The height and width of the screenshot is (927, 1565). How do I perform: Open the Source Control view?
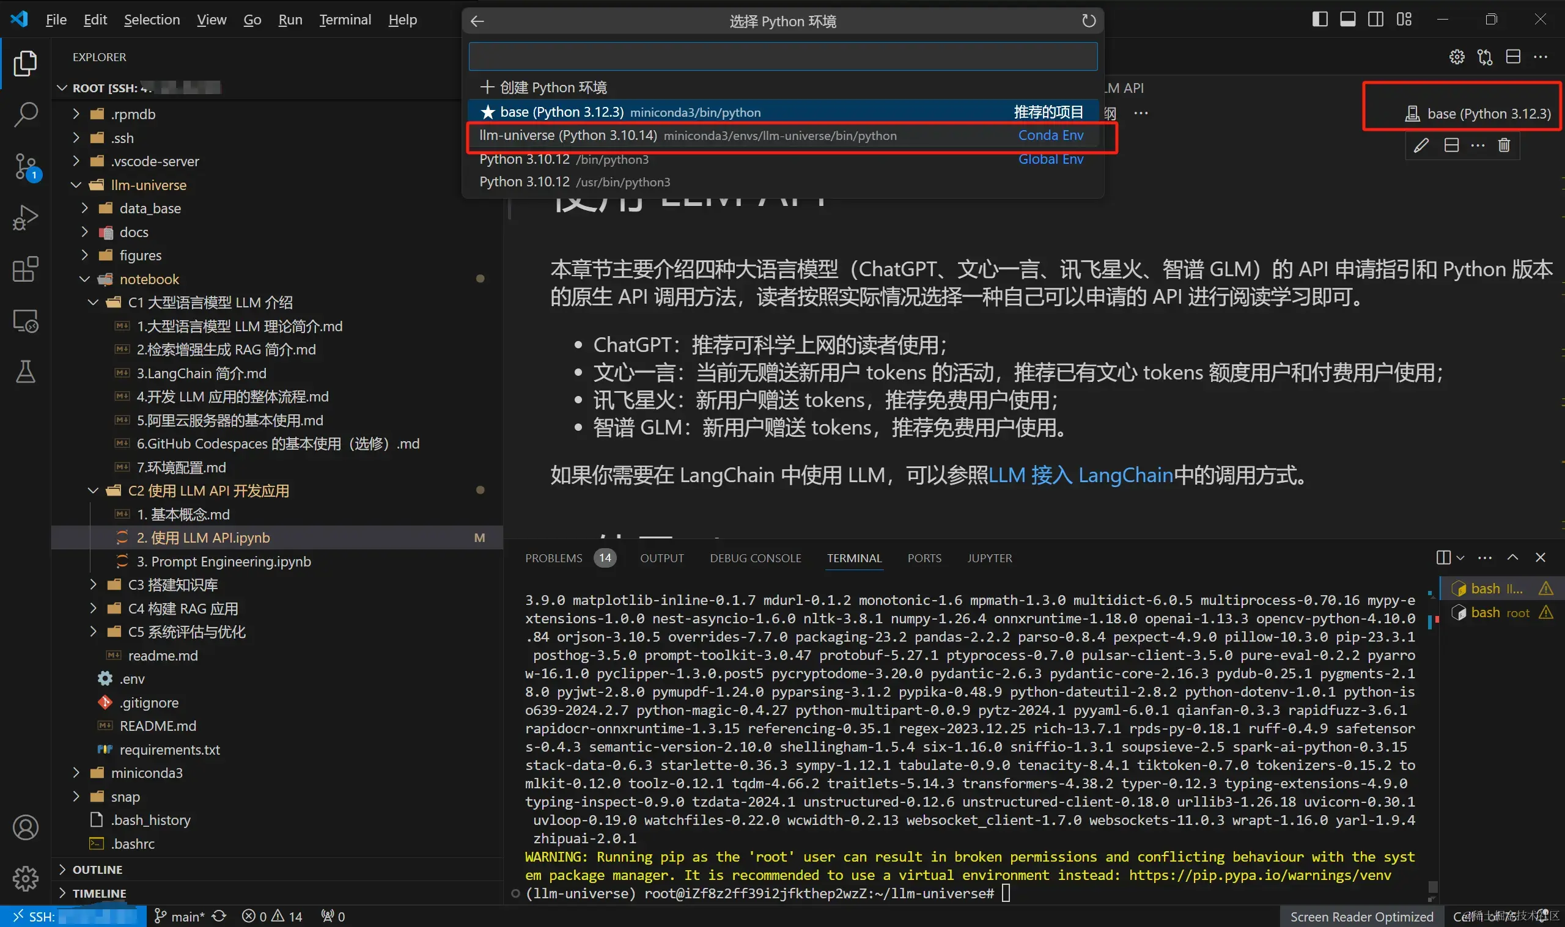25,166
